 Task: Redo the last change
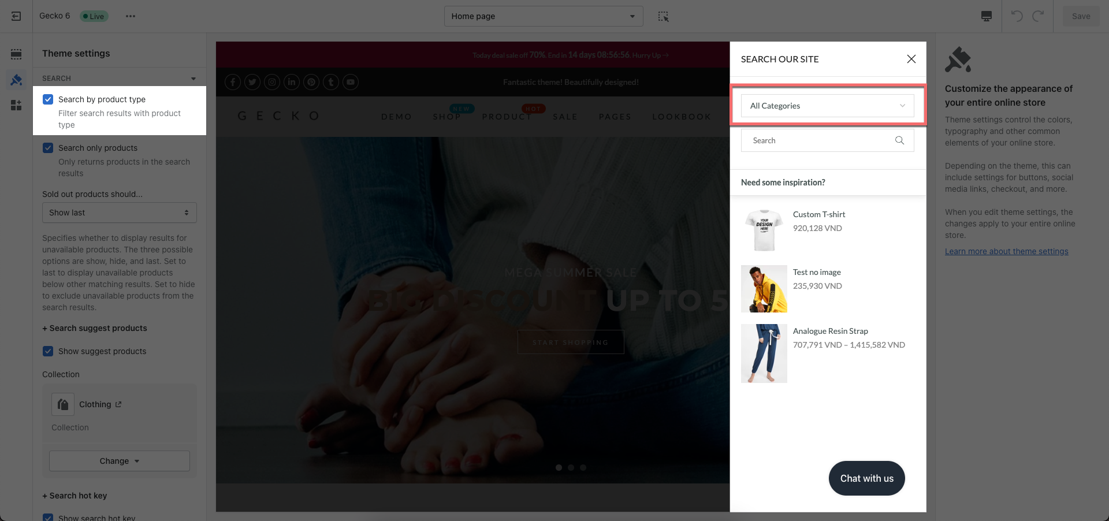click(x=1038, y=16)
